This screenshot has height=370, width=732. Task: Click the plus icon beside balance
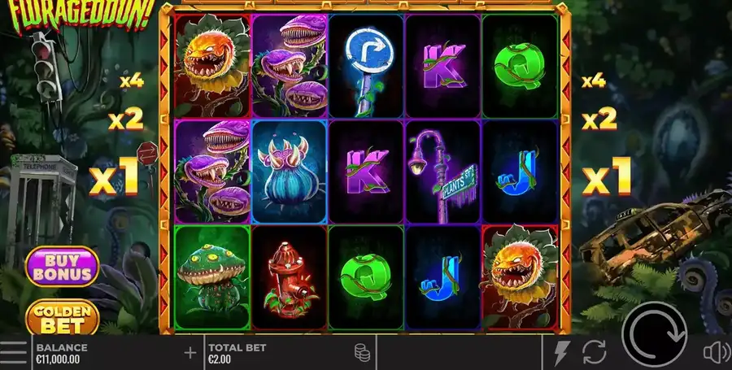[x=190, y=353]
